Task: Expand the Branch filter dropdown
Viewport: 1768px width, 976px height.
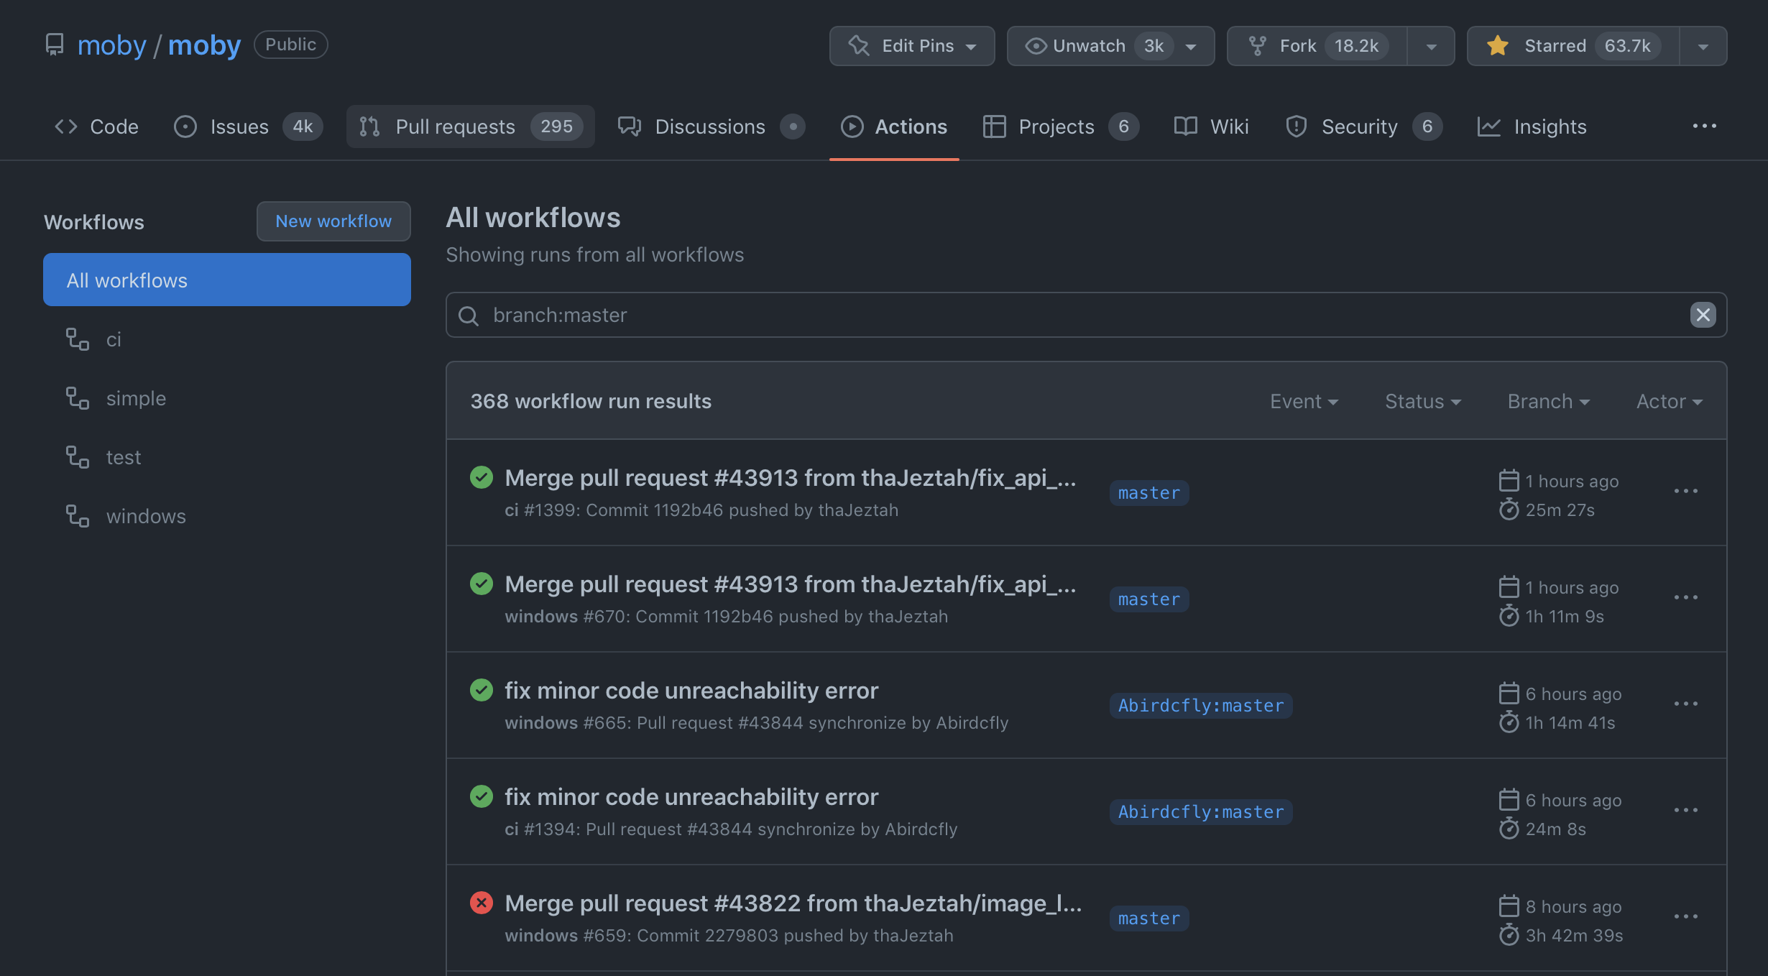Action: point(1547,401)
